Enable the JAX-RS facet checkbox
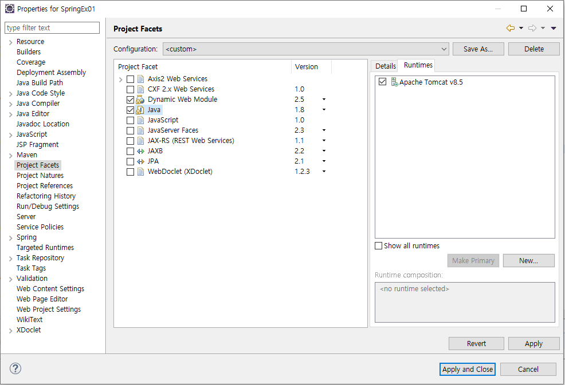This screenshot has width=565, height=385. pos(131,141)
